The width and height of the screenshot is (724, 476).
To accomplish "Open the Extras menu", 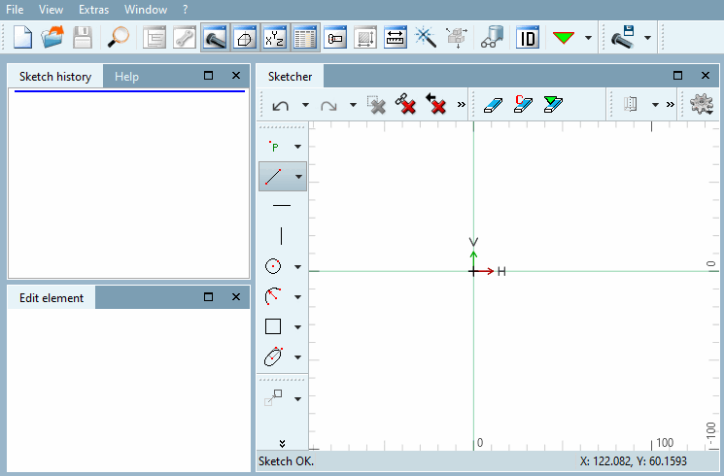I will pos(93,10).
